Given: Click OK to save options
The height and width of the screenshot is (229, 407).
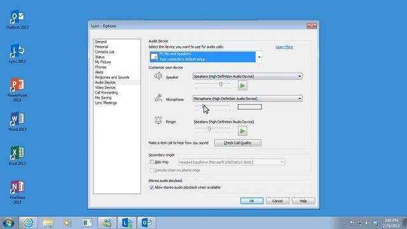Looking at the screenshot, I should (252, 201).
